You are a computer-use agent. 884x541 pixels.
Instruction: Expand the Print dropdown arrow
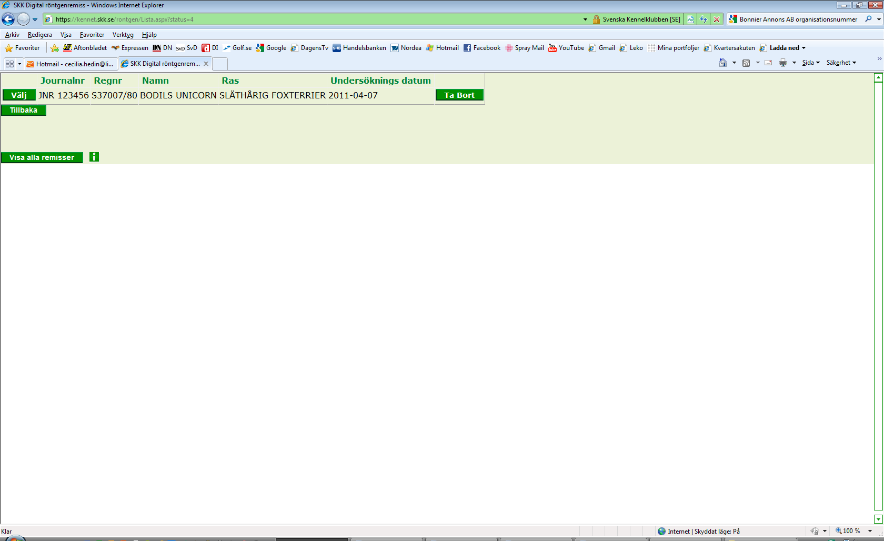pos(794,63)
